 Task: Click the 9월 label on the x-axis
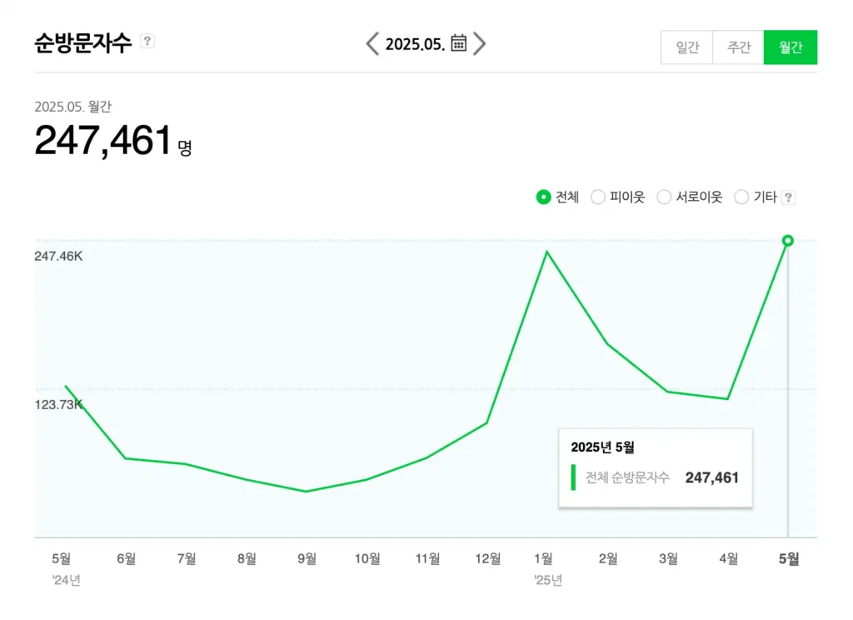307,559
